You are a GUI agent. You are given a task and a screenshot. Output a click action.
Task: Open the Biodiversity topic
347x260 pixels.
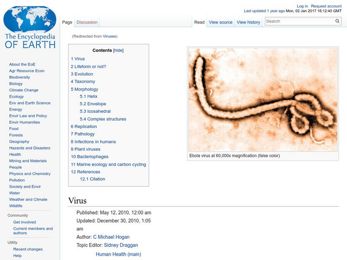tap(20, 77)
